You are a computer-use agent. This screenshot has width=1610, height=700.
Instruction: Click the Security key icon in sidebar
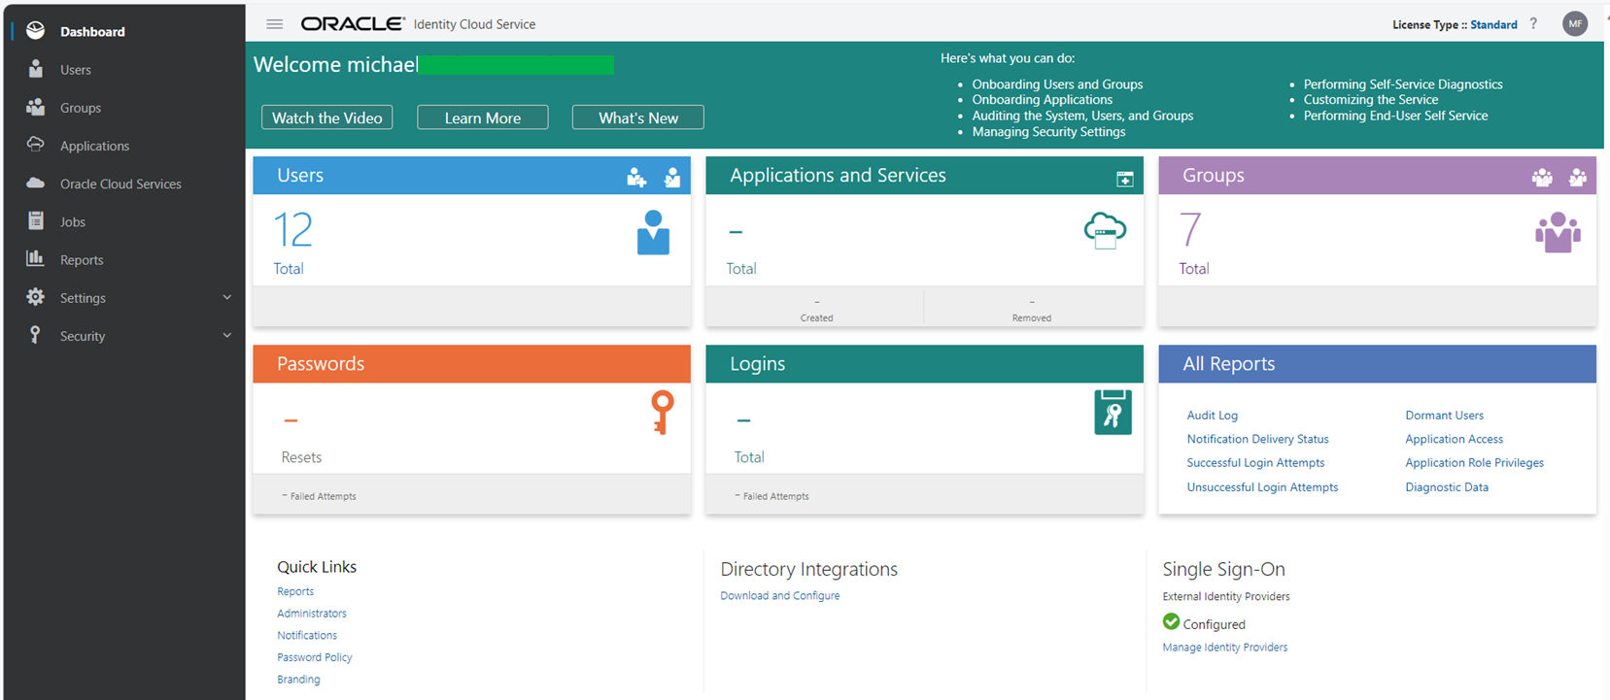[x=36, y=335]
